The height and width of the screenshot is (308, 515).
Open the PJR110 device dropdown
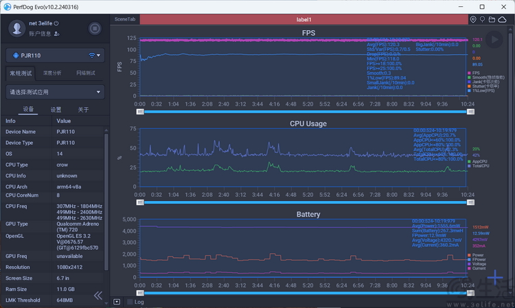[x=54, y=55]
